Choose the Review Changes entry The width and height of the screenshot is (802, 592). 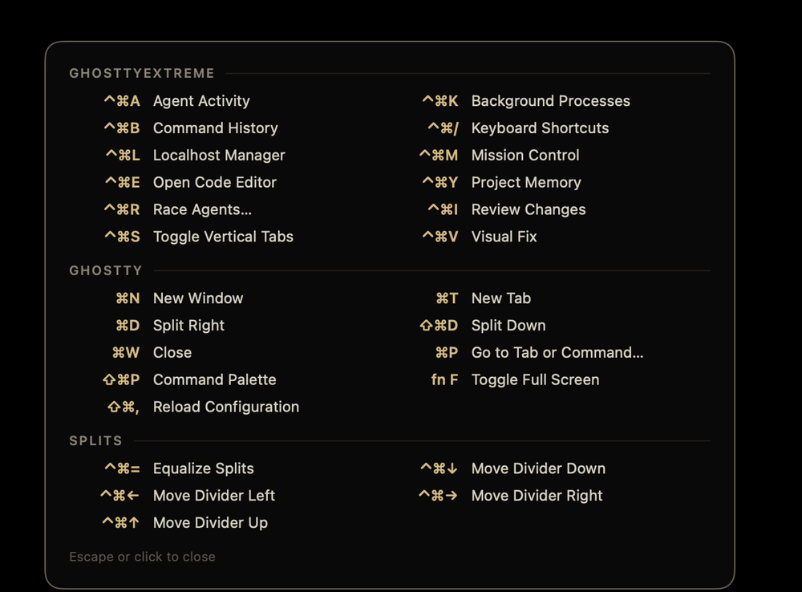[506, 209]
